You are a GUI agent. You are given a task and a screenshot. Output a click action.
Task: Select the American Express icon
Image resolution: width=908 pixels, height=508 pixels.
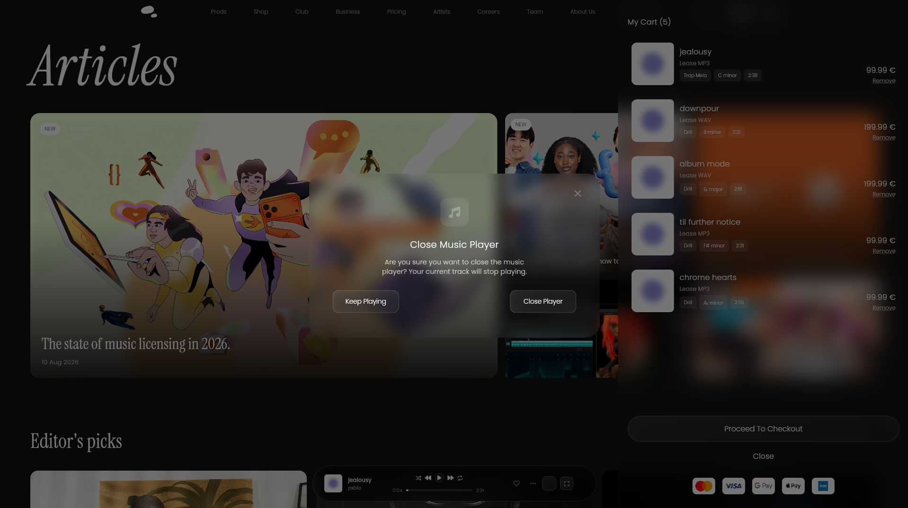point(823,486)
